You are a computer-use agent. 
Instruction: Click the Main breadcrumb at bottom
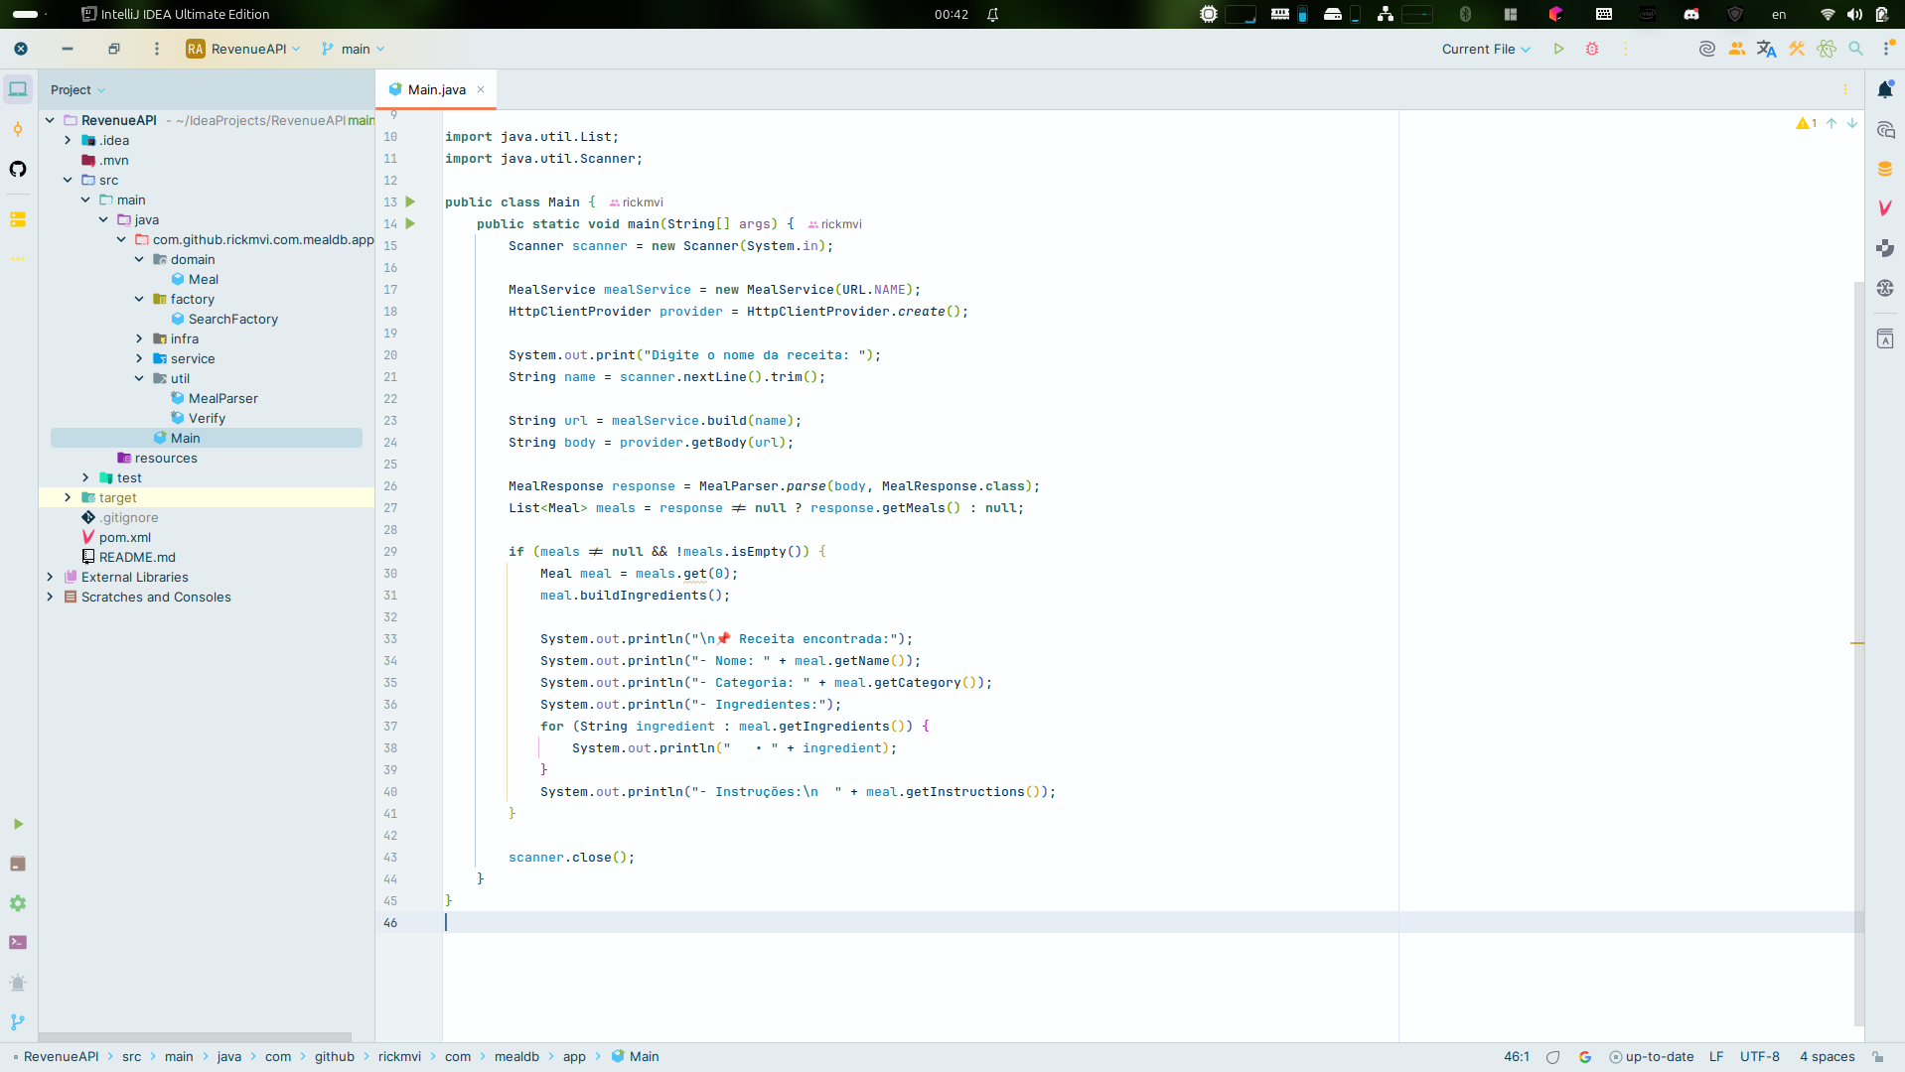[636, 1056]
